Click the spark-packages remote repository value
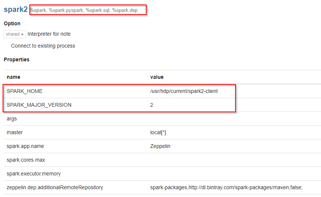The height and width of the screenshot is (197, 321). pyautogui.click(x=226, y=188)
